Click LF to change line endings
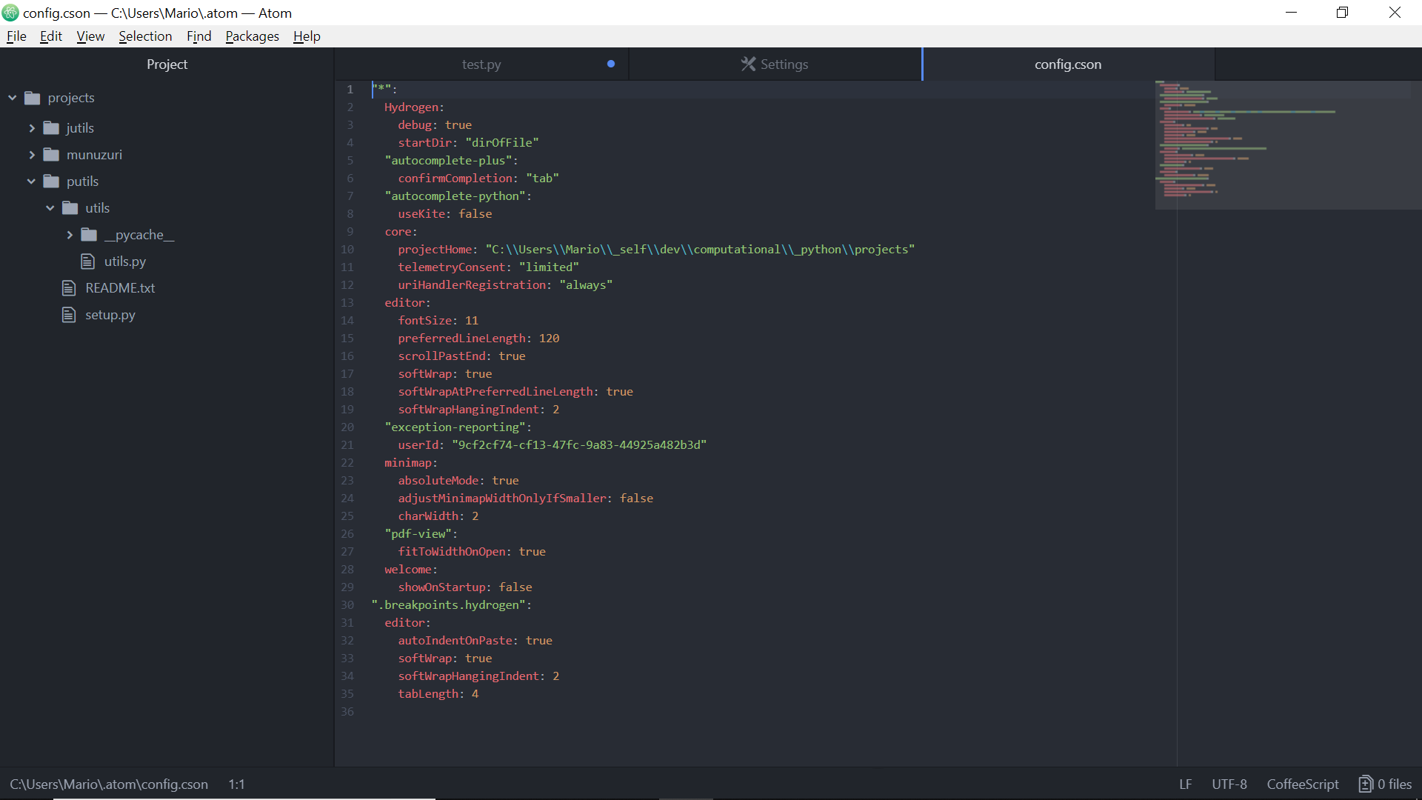This screenshot has height=800, width=1422. pyautogui.click(x=1185, y=784)
